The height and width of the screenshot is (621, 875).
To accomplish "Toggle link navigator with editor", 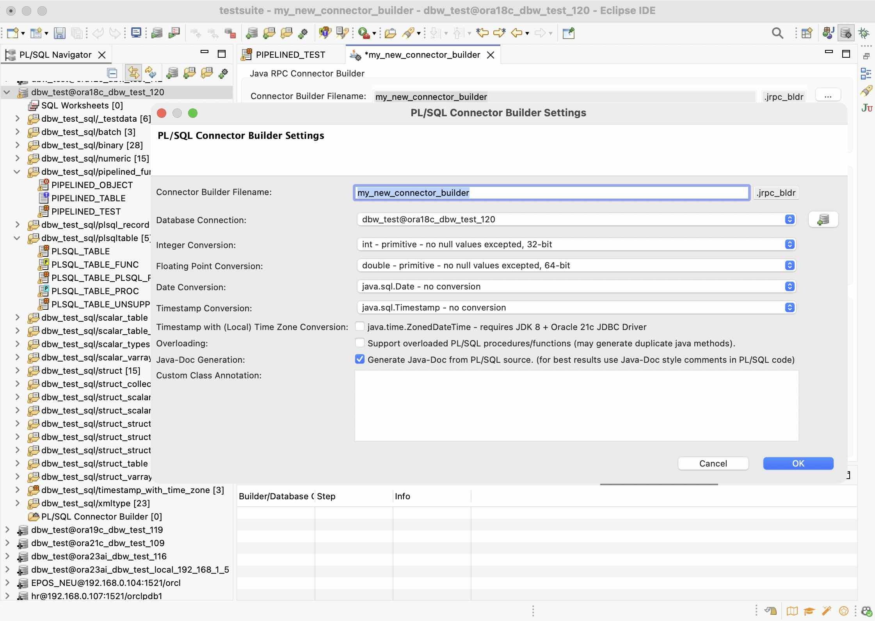I will coord(133,73).
